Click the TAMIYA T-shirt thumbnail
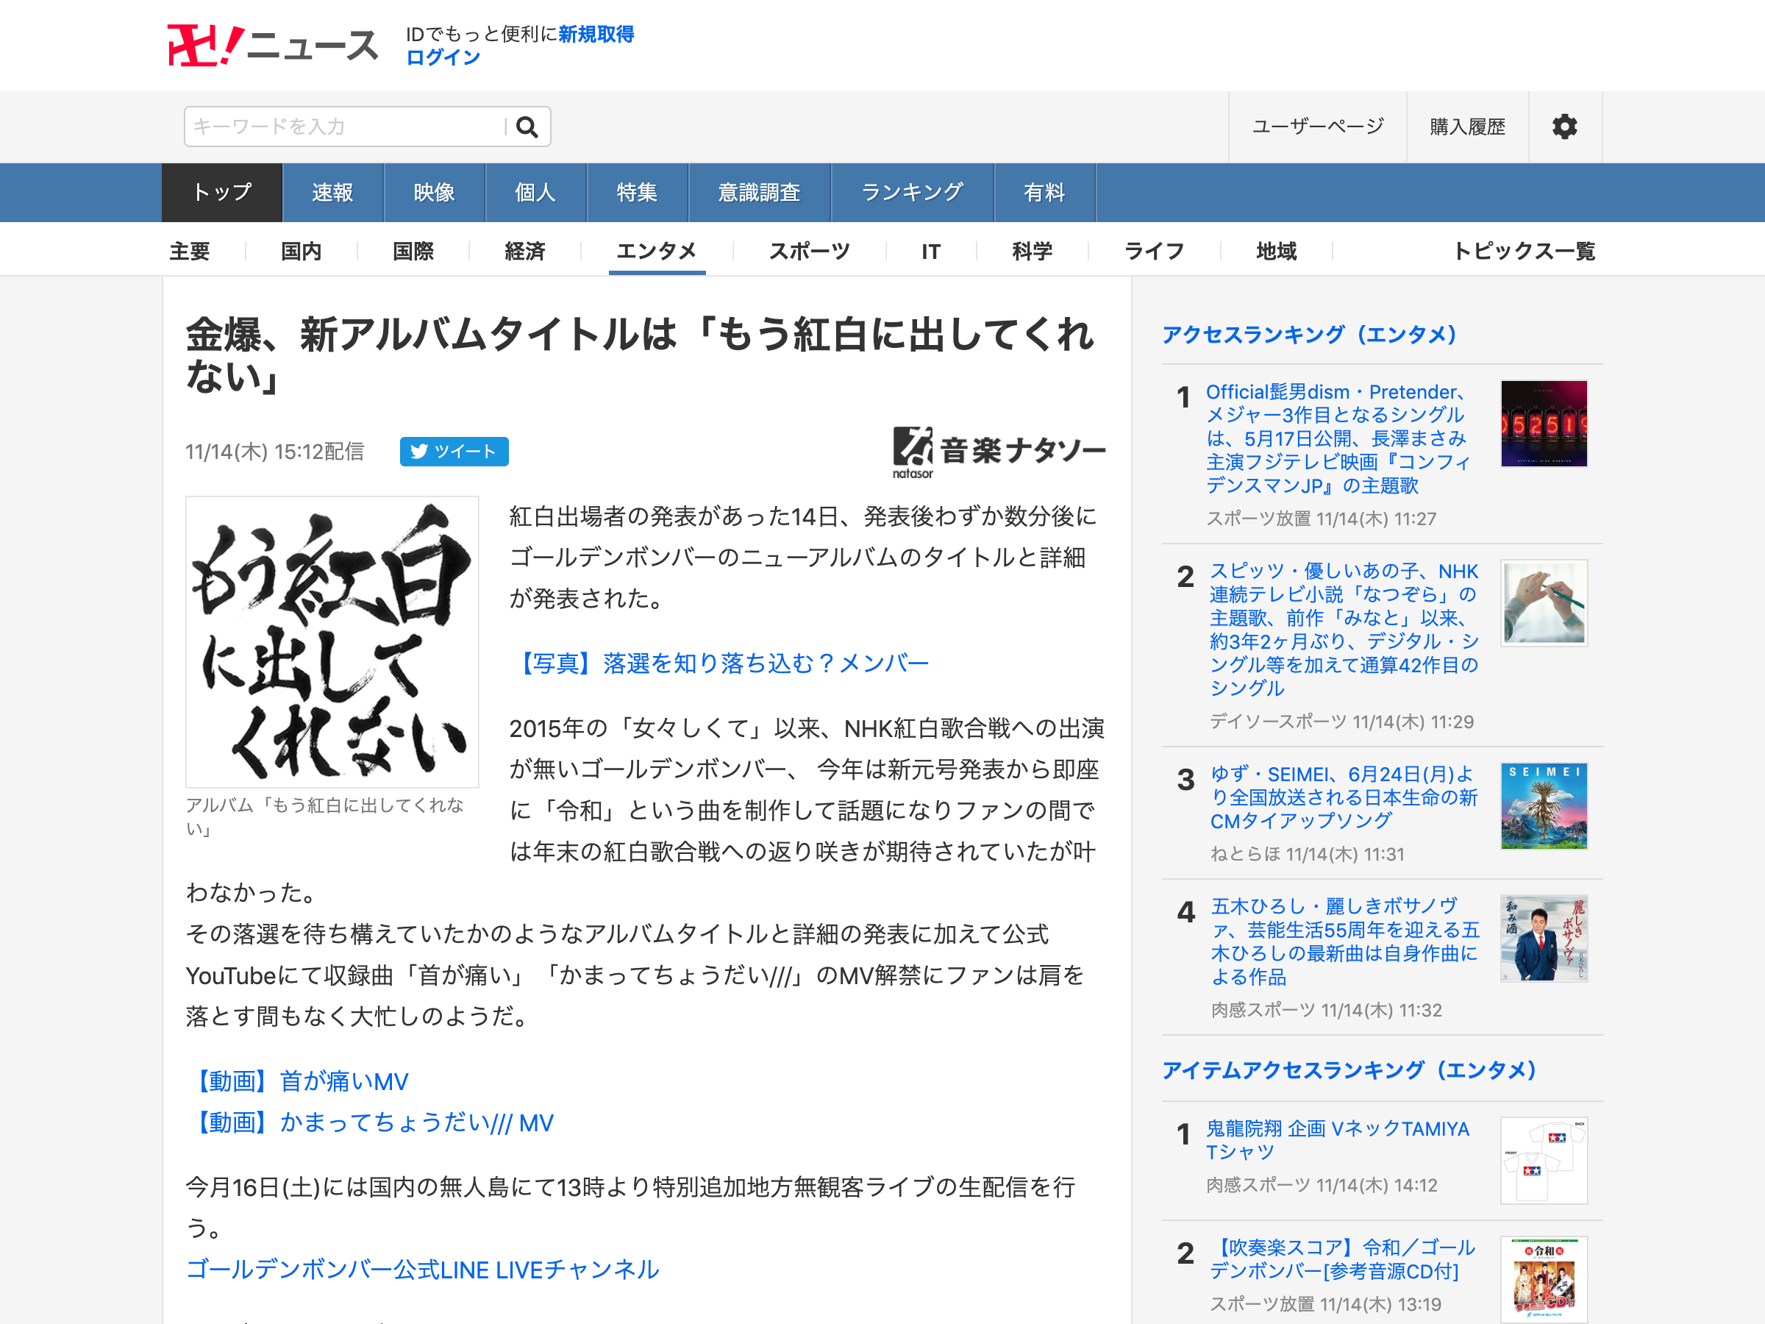This screenshot has width=1765, height=1324. 1543,1159
